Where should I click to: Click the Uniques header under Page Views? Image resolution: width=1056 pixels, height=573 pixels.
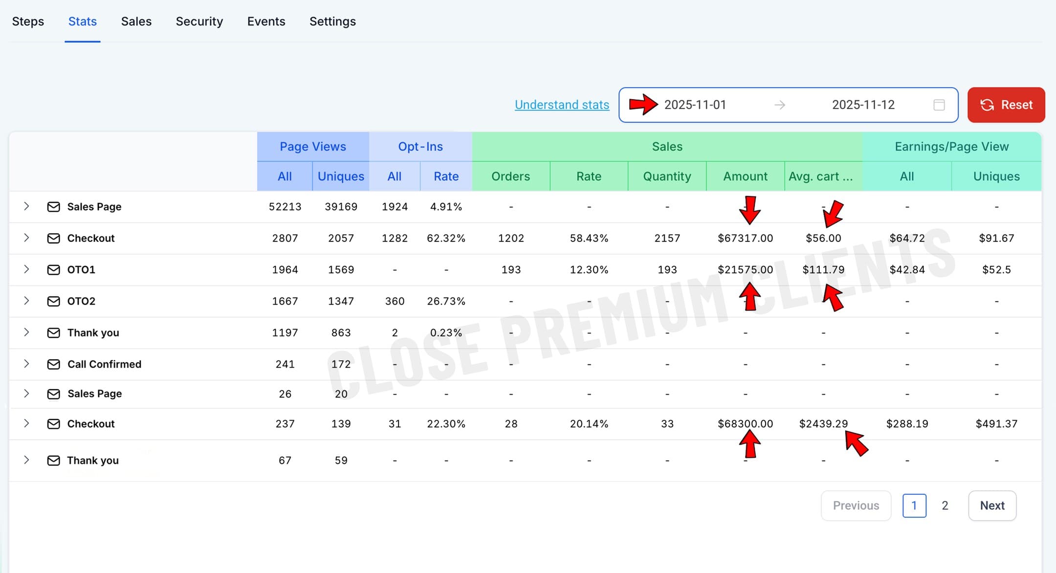341,176
